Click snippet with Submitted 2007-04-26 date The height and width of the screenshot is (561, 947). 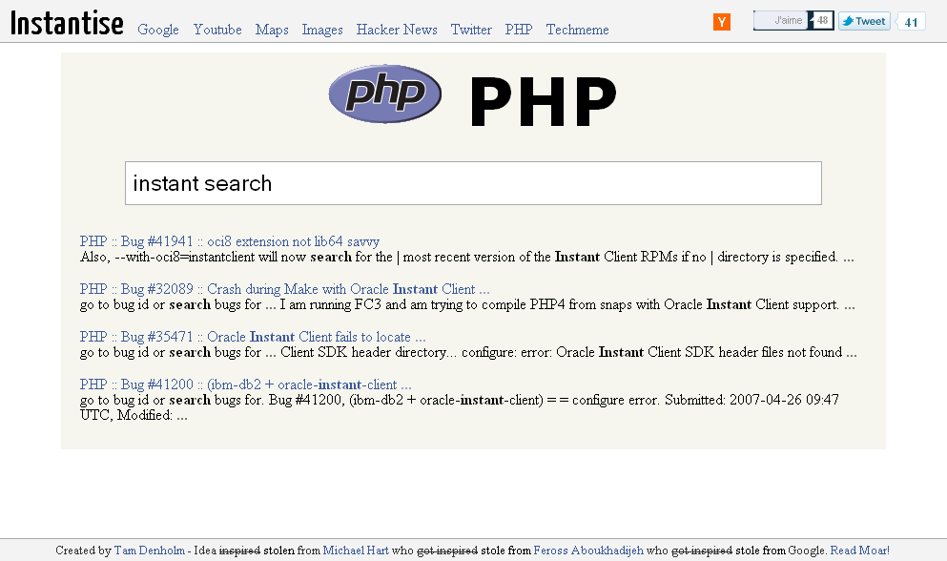pos(459,407)
